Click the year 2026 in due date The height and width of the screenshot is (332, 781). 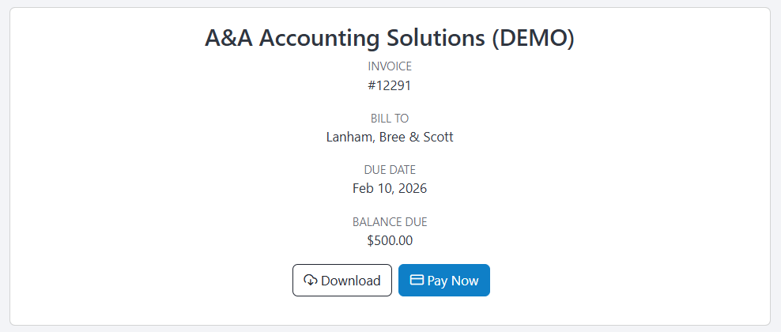(x=413, y=189)
